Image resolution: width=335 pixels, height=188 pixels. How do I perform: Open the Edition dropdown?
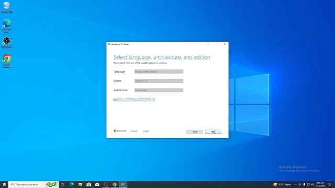(x=159, y=81)
